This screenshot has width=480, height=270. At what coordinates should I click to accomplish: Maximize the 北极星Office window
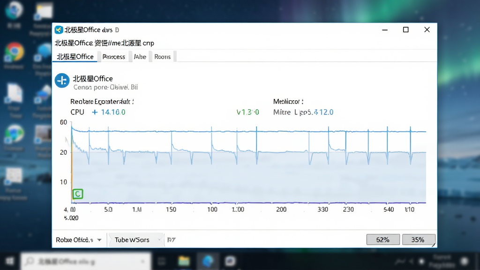coord(405,30)
